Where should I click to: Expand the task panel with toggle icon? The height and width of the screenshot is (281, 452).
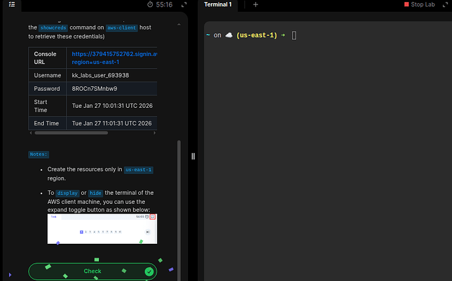184,5
